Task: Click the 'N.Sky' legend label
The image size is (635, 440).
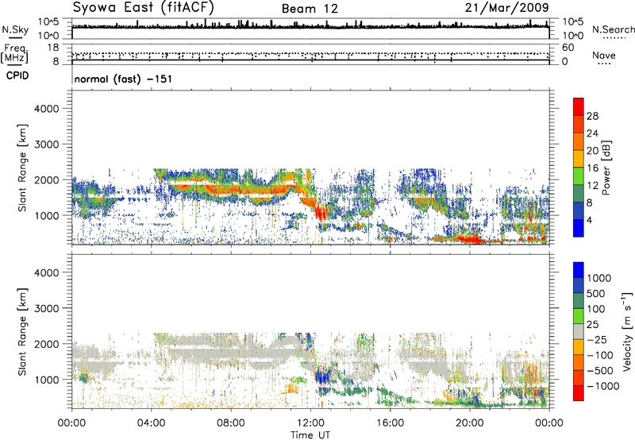Action: pyautogui.click(x=15, y=29)
